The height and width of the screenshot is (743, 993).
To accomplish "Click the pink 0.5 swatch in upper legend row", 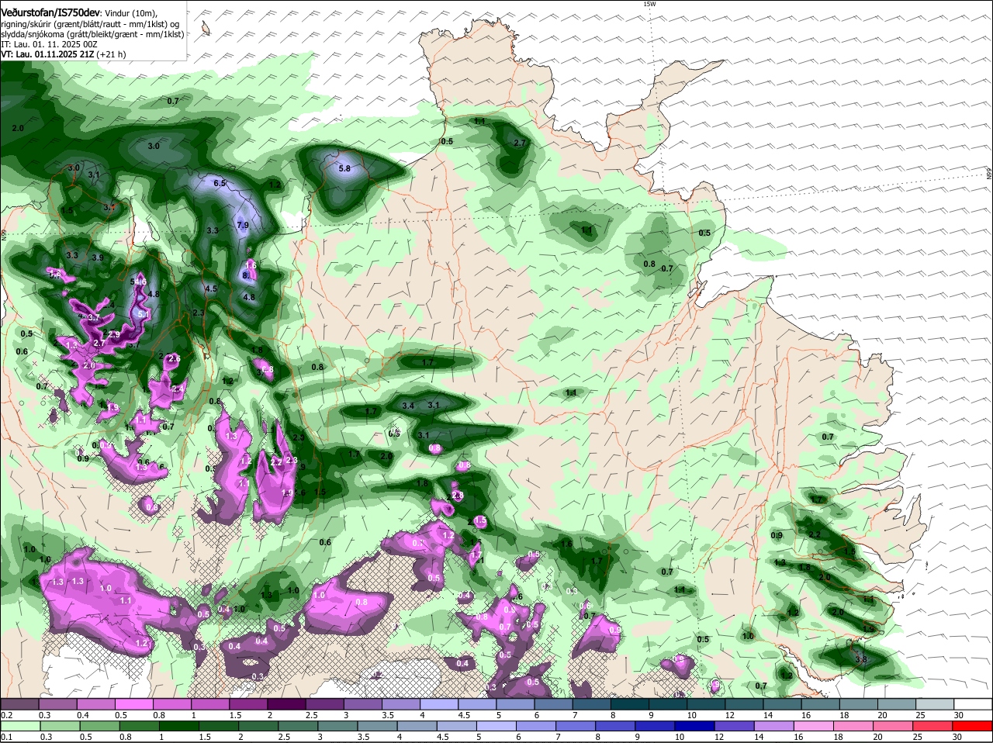I will pyautogui.click(x=133, y=703).
